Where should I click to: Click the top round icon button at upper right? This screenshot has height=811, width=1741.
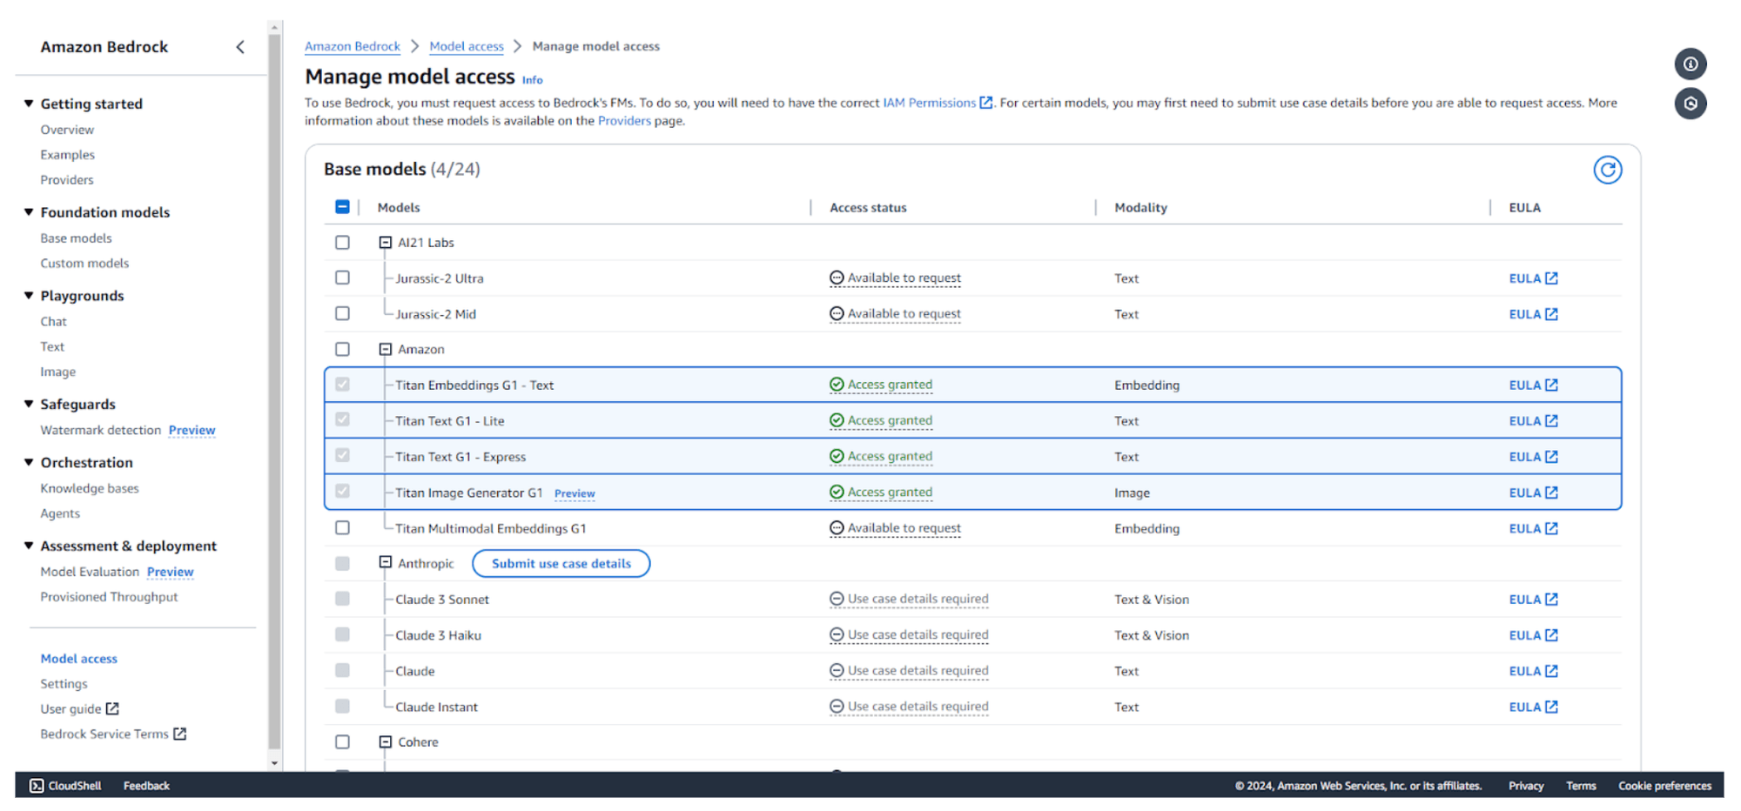(1690, 64)
